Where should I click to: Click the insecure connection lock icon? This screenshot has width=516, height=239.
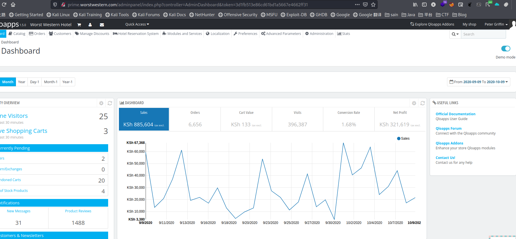click(x=63, y=5)
